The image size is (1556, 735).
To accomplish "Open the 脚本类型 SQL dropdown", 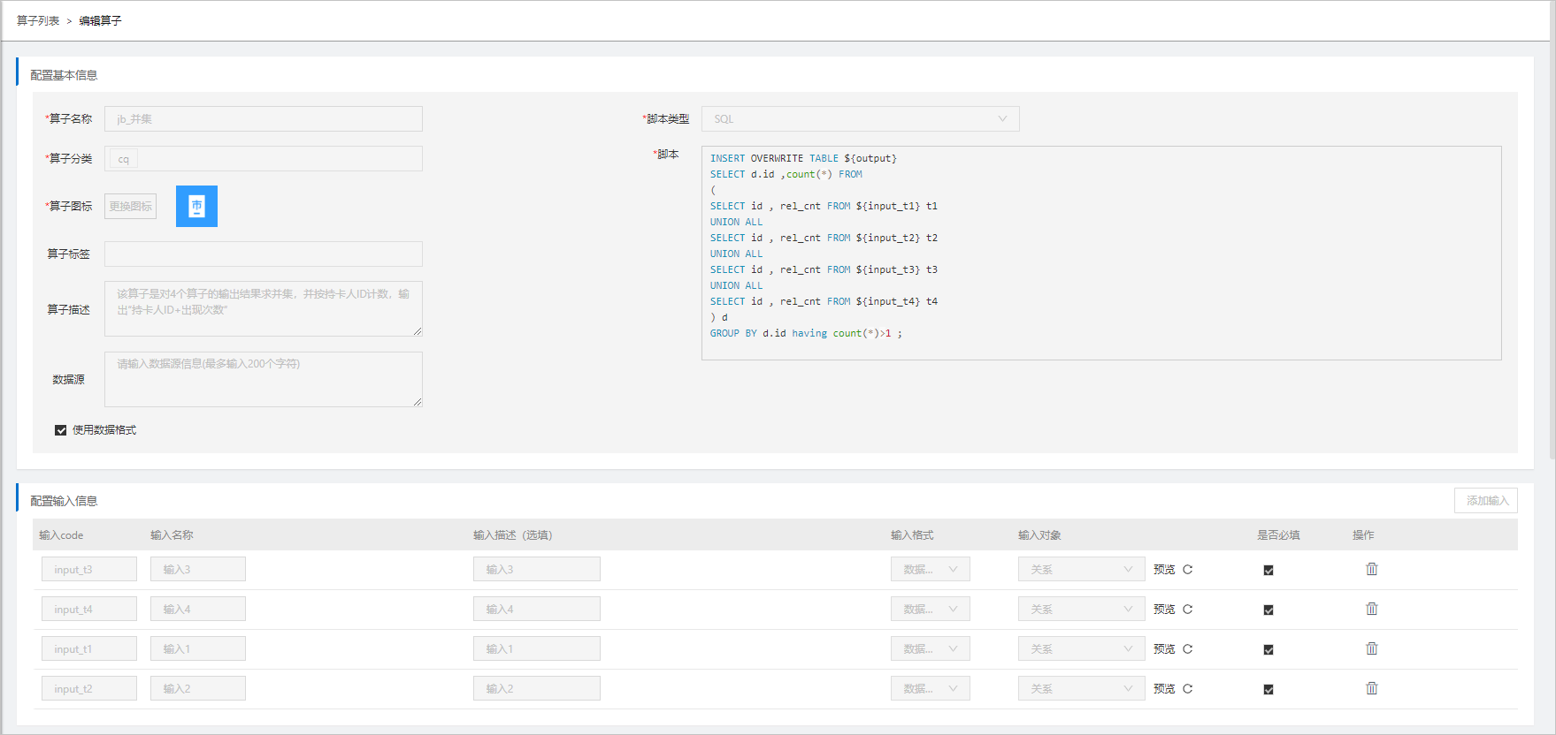I will pos(860,119).
